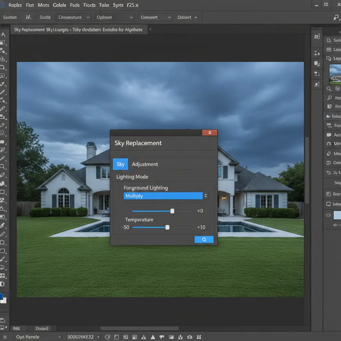The height and width of the screenshot is (341, 341).
Task: Click the grid icon beside Scelen in options bar
Action: (x=29, y=17)
